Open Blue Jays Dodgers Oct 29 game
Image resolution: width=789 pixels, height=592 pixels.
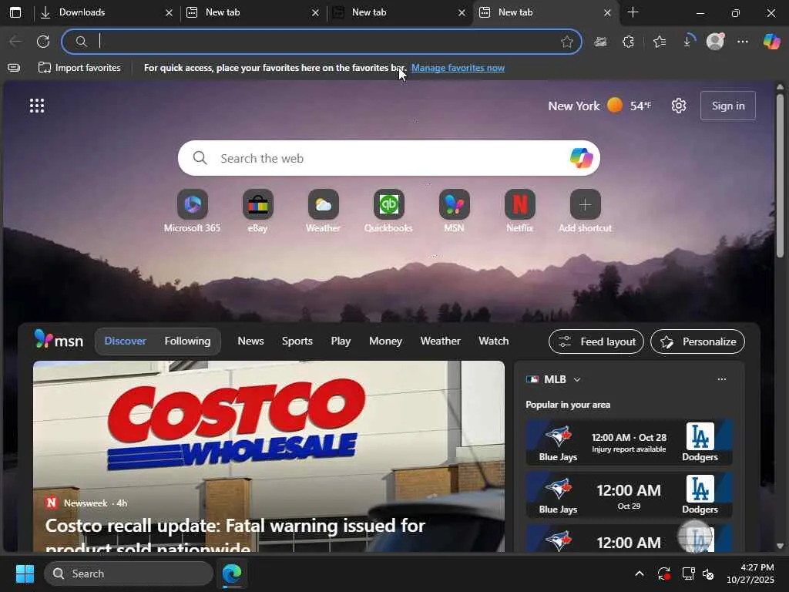tap(629, 495)
